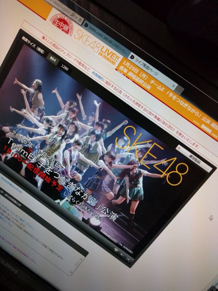
Task: Click the signal strength icon in player
Action: click(116, 250)
